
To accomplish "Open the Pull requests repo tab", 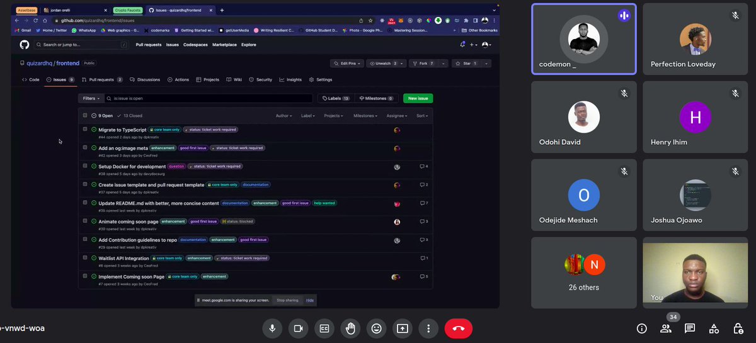I will [101, 80].
